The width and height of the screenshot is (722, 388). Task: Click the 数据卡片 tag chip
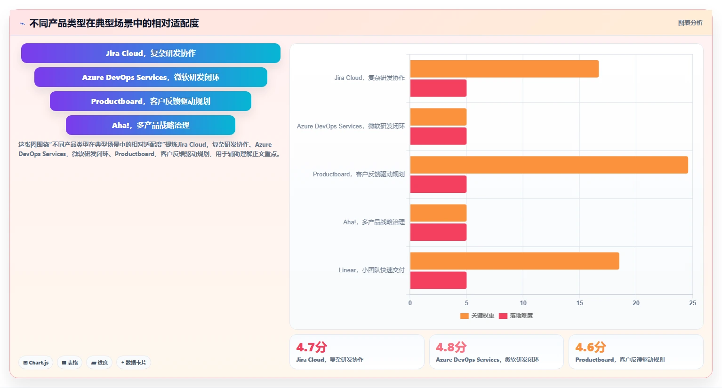point(134,363)
